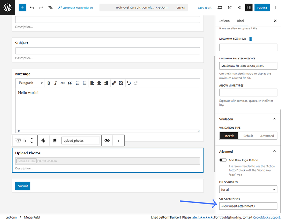Center align text in Message editor
This screenshot has height=220, width=281.
99,83
